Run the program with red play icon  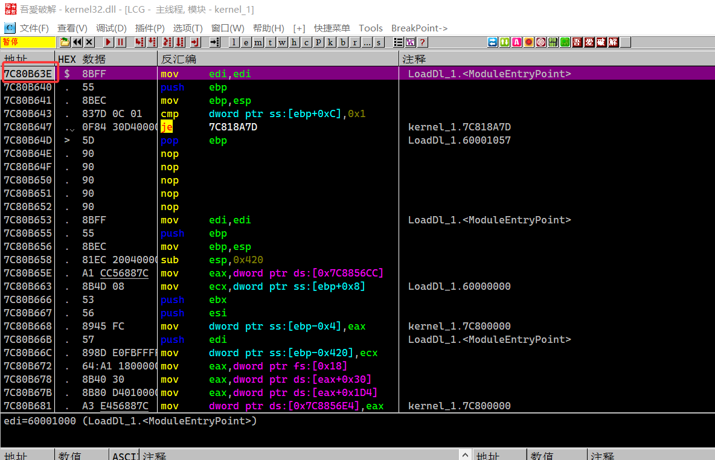(x=109, y=42)
